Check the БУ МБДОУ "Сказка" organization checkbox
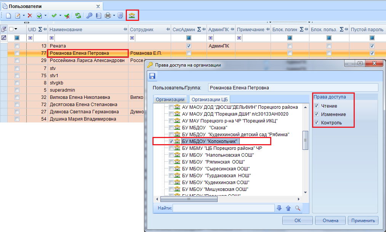Viewport: 386px width, 232px height. tap(171, 127)
